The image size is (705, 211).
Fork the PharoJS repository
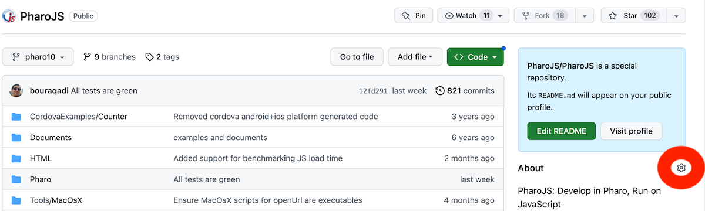[x=544, y=16]
